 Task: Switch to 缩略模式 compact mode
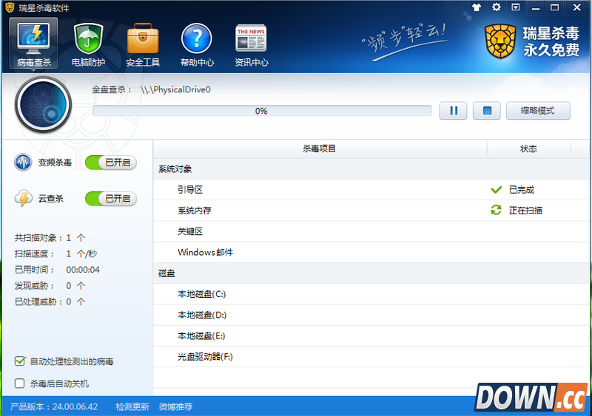[x=538, y=111]
